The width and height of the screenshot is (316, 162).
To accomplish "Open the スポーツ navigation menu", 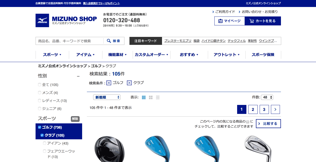I will point(52,55).
